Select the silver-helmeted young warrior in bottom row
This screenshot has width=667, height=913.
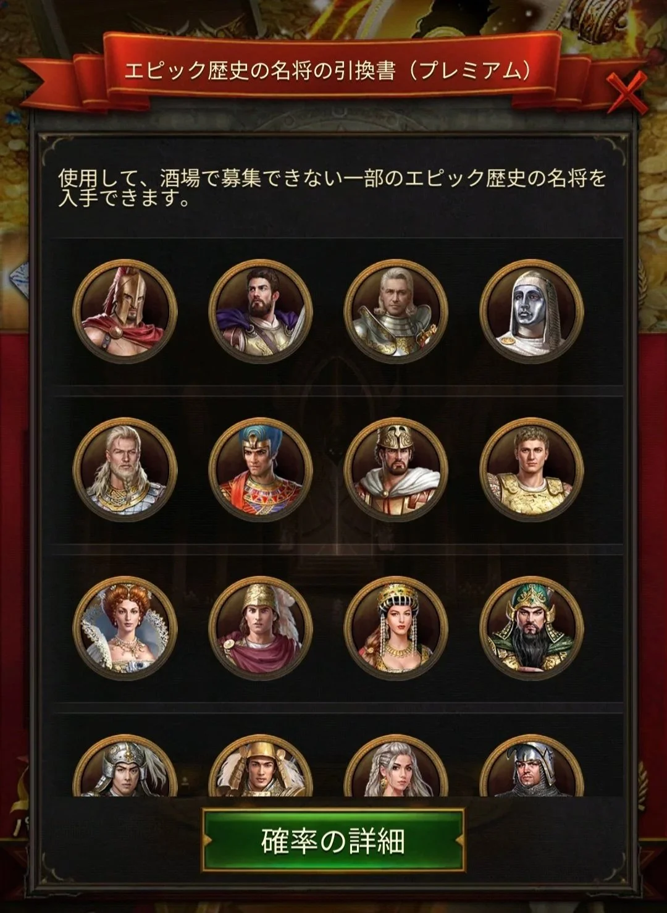[125, 766]
